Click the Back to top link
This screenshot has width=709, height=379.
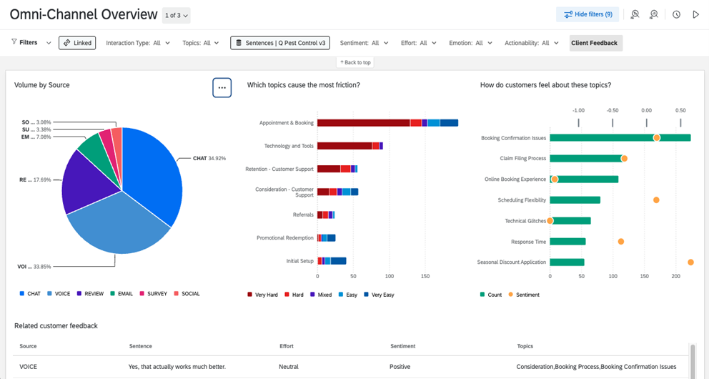354,63
